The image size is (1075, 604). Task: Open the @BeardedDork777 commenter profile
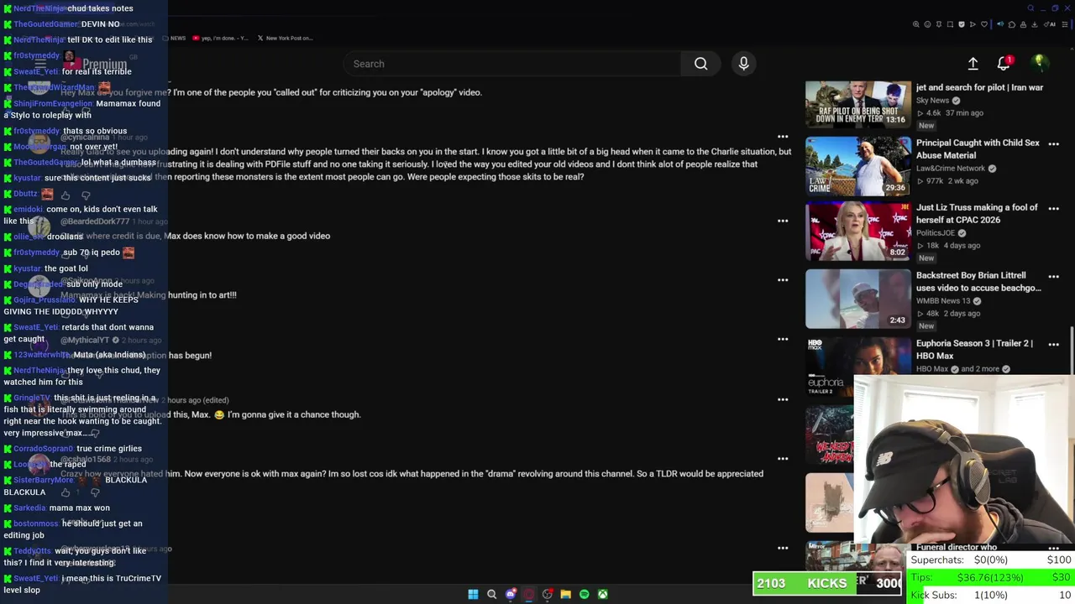coord(95,221)
